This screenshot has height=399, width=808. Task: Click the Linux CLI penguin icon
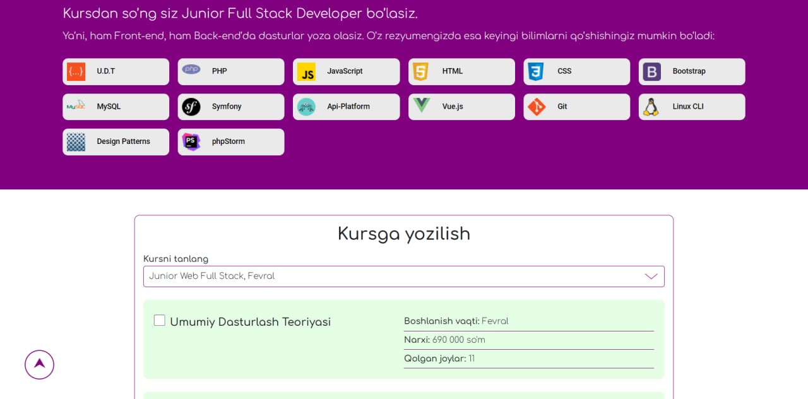pyautogui.click(x=651, y=106)
